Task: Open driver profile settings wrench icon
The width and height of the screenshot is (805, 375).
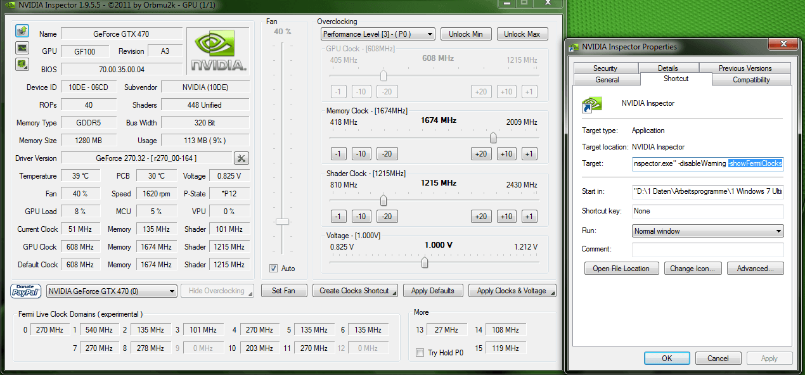Action: (241, 158)
